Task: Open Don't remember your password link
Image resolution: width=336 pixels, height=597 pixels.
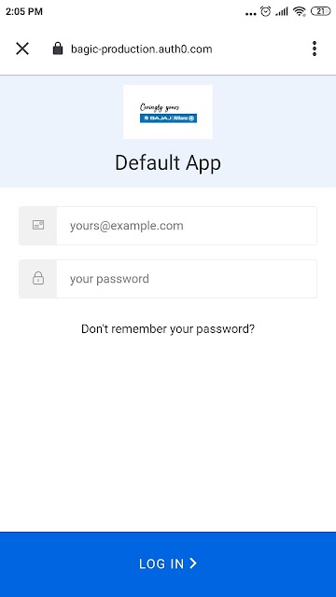Action: pos(168,329)
